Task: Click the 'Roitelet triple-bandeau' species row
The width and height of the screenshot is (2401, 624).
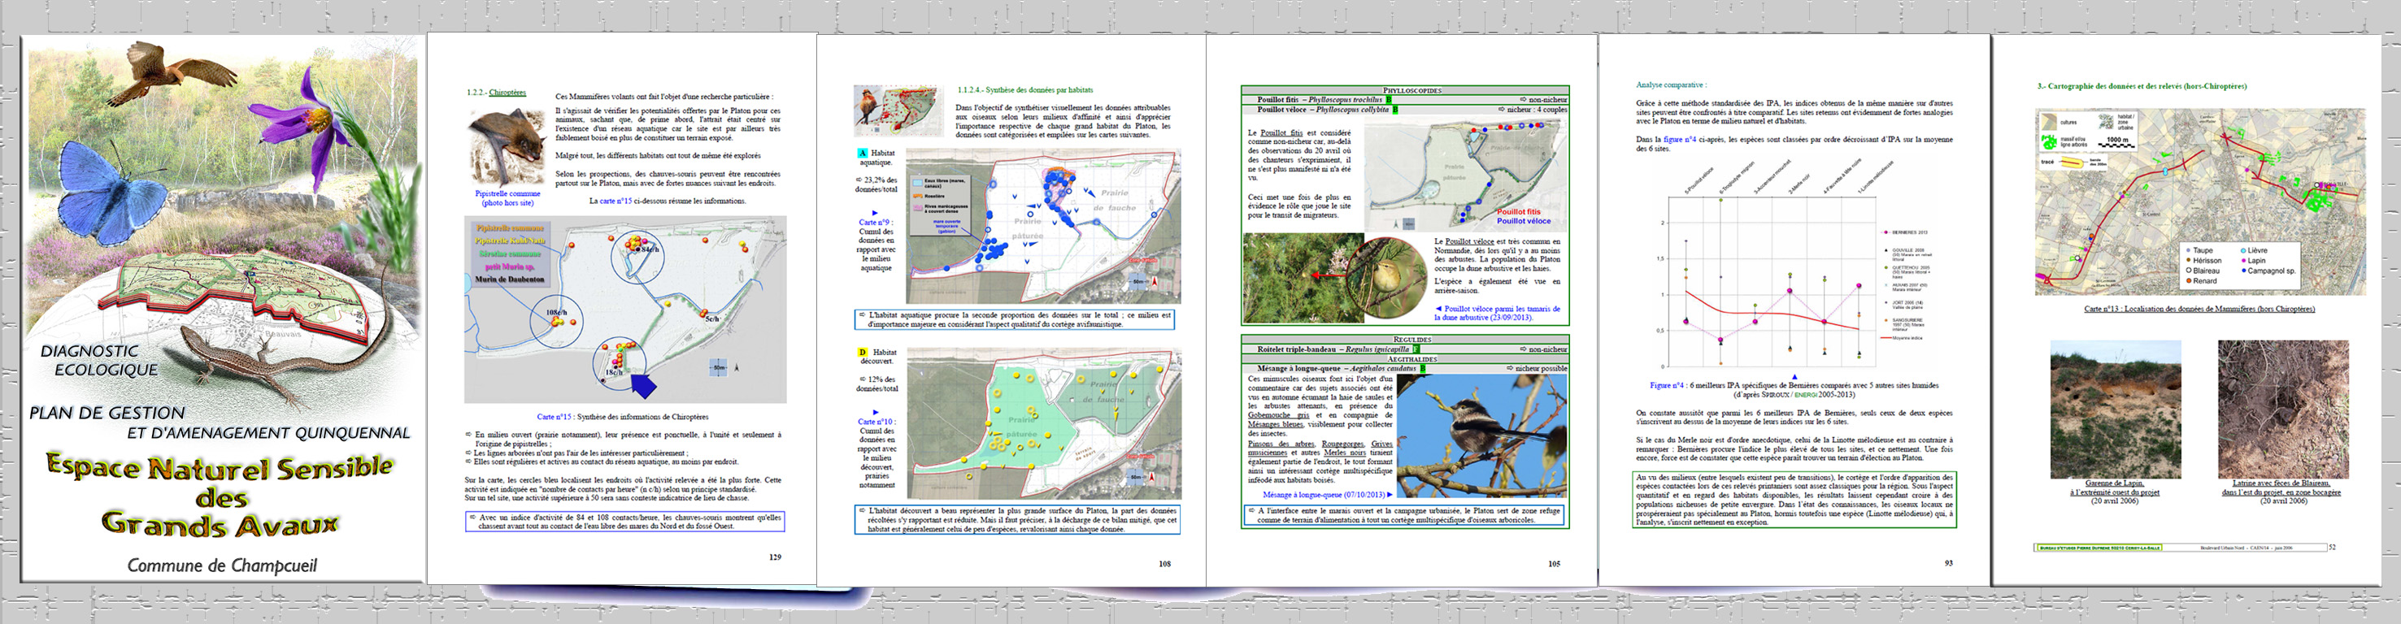Action: coord(1405,349)
